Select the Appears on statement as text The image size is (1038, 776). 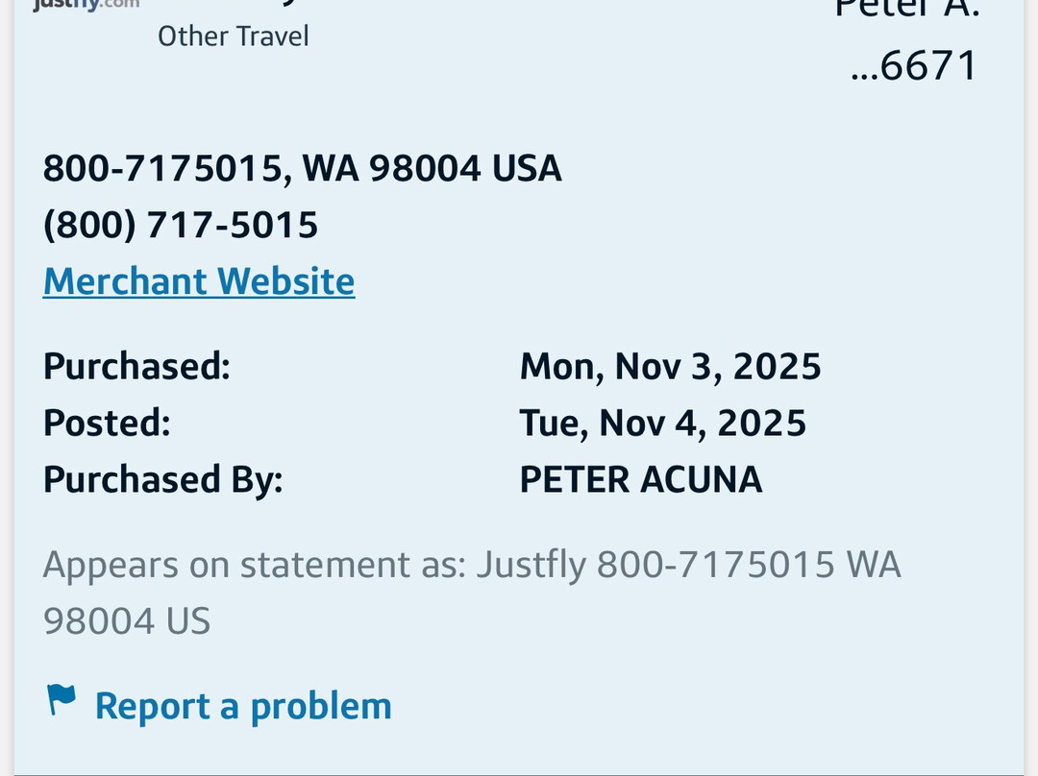coord(255,565)
